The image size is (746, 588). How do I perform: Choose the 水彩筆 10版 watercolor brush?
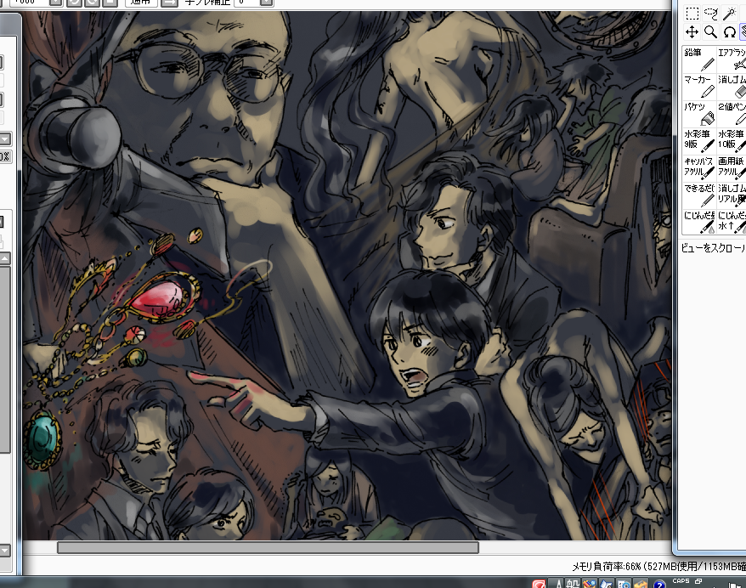coord(732,141)
